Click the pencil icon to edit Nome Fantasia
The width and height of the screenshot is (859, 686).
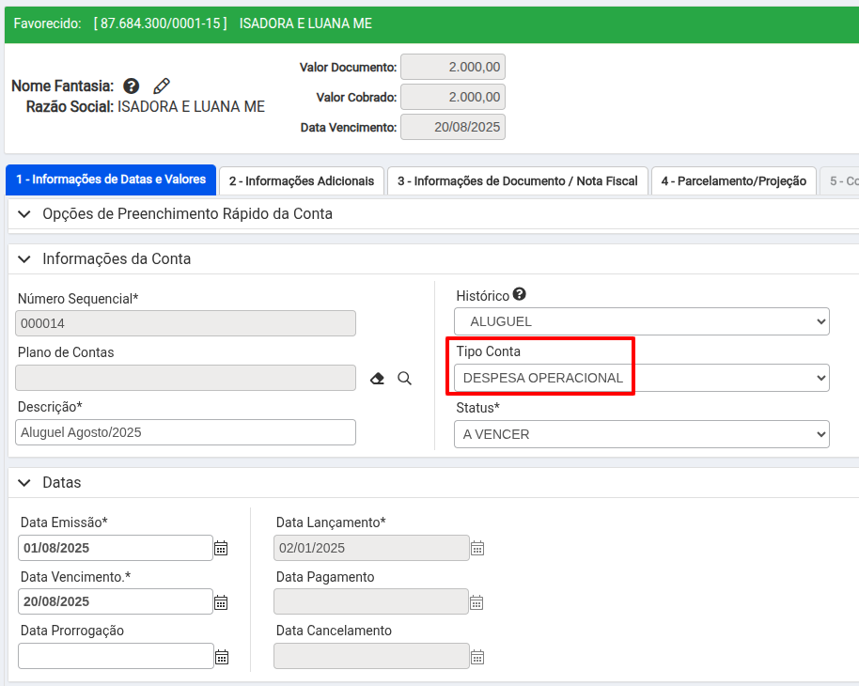[x=162, y=86]
